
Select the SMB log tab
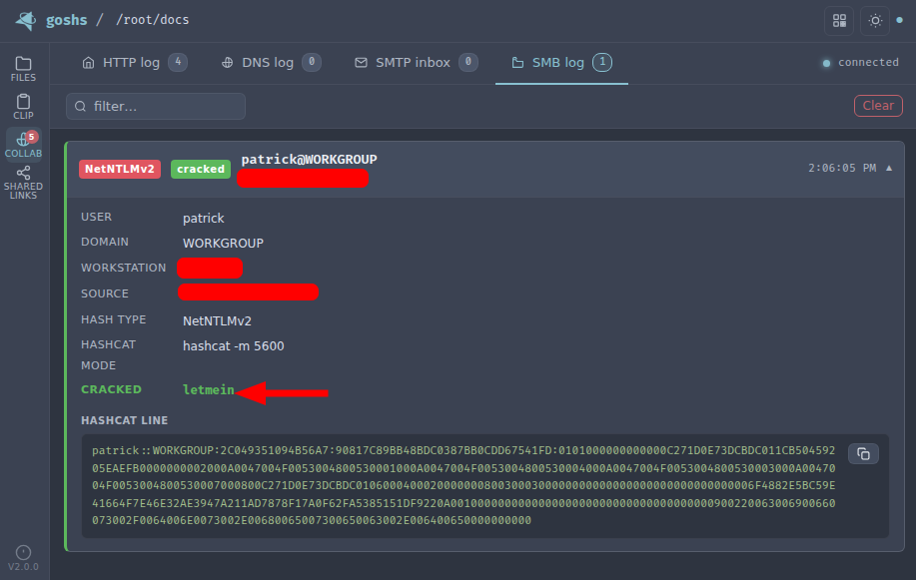560,62
